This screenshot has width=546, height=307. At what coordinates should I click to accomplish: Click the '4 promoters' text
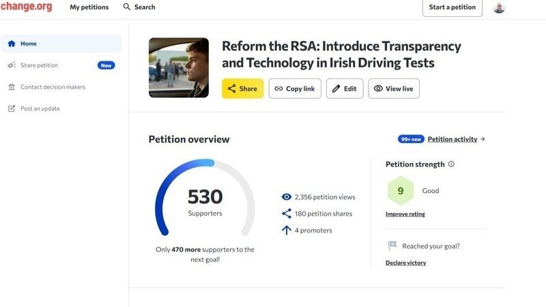point(313,230)
